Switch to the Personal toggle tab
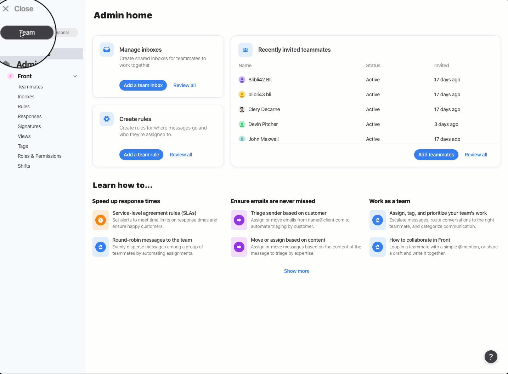 tap(66, 33)
